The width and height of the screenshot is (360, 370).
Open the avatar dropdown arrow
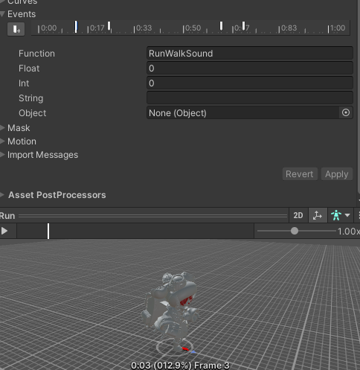pos(347,215)
